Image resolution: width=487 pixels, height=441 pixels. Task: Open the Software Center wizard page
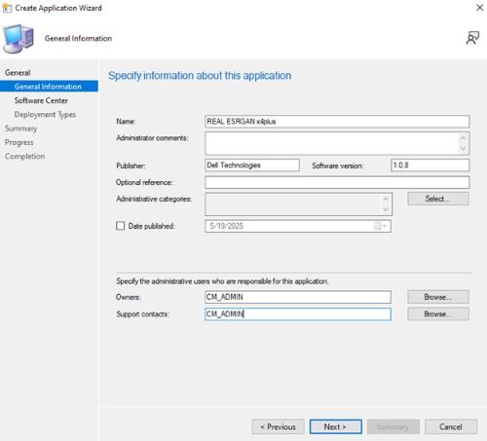(41, 100)
